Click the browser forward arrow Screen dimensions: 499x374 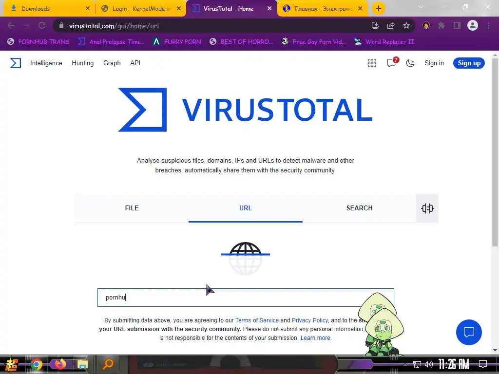tap(26, 26)
